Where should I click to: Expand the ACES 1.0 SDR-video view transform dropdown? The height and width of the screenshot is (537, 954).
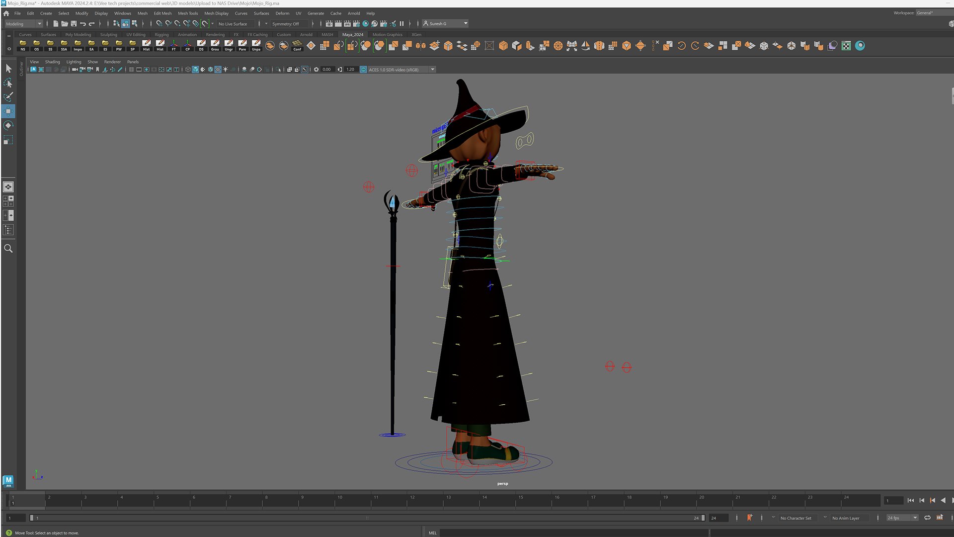pyautogui.click(x=433, y=70)
